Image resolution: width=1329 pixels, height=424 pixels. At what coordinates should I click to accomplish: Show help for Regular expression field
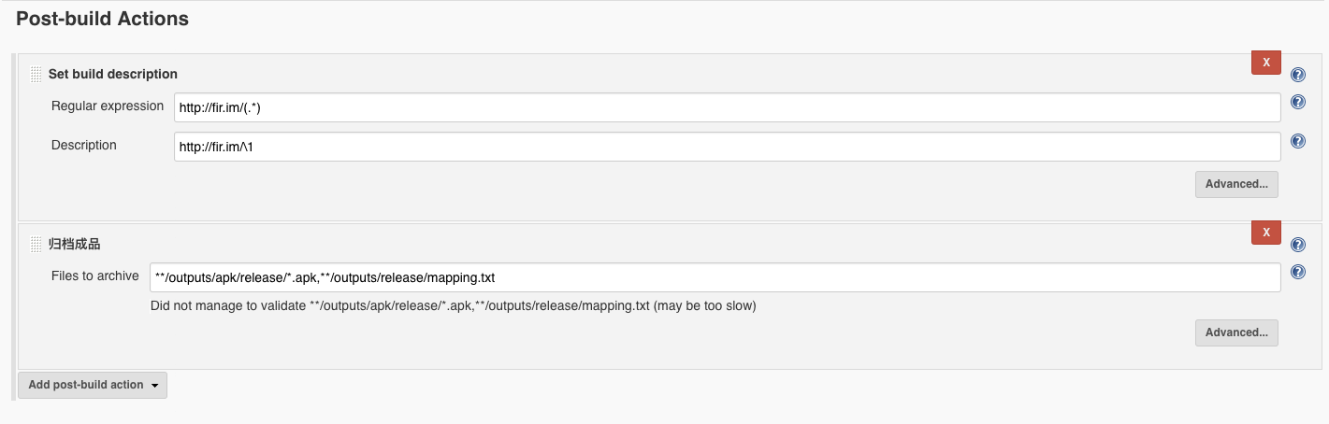[x=1298, y=103]
